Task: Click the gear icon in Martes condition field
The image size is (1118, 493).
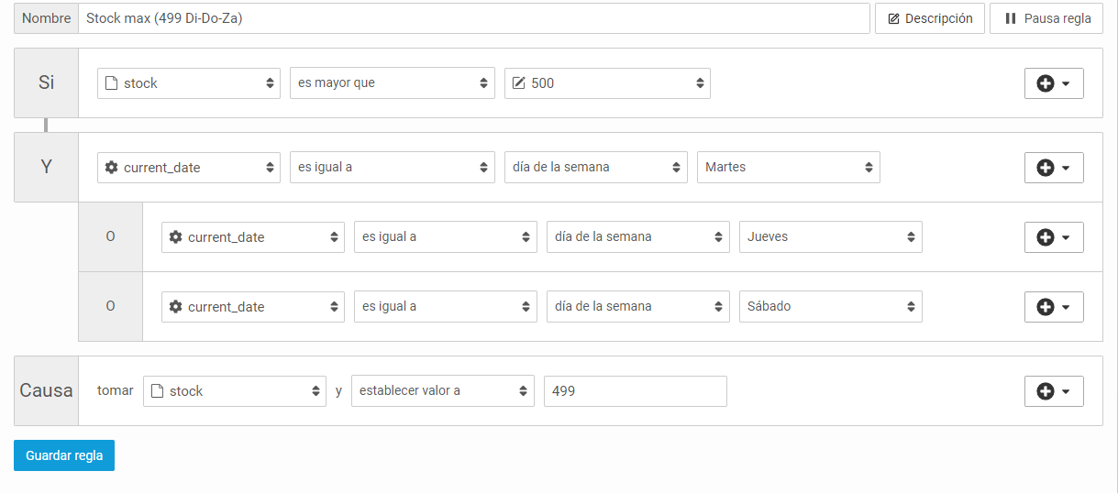Action: coord(112,168)
